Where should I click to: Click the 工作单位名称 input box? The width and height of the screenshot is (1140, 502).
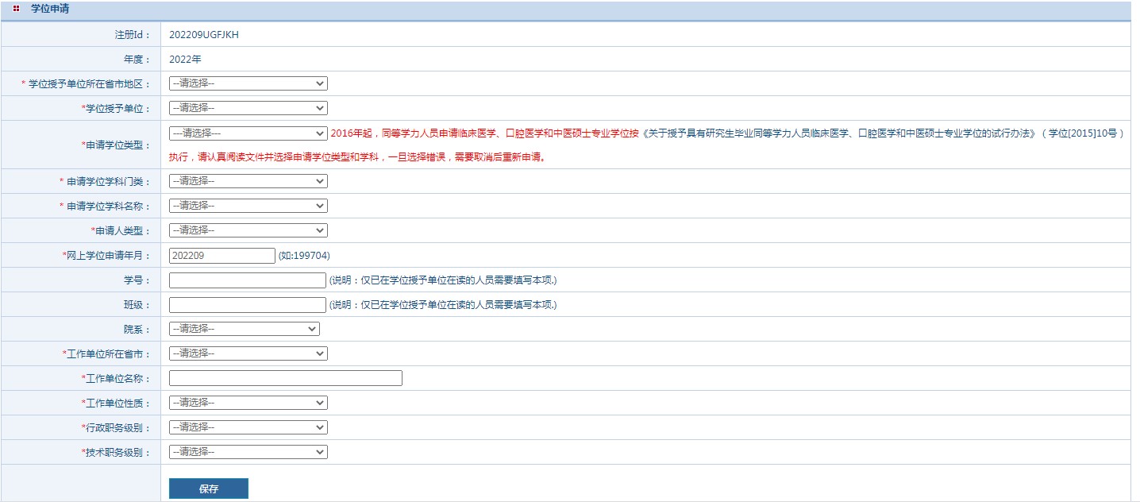tap(285, 378)
